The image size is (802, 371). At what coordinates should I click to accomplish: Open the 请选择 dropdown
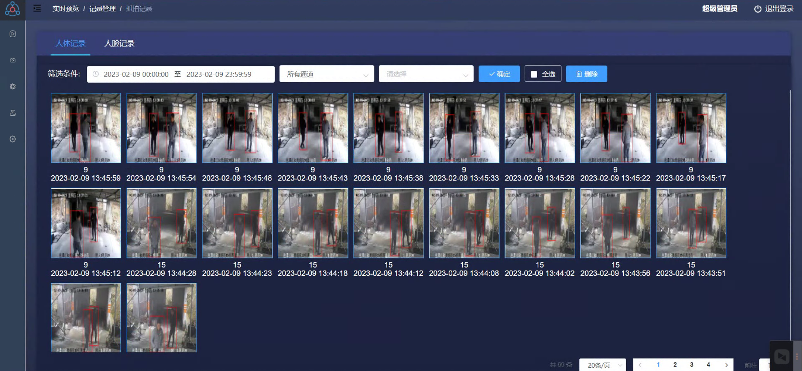click(x=426, y=74)
